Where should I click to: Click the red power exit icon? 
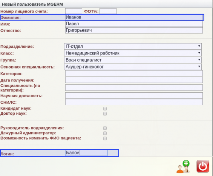point(203,166)
